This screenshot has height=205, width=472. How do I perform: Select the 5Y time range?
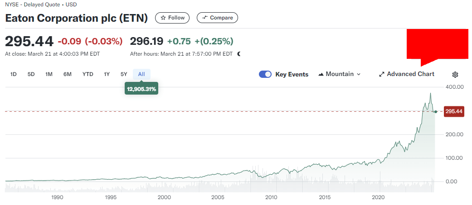pos(124,74)
